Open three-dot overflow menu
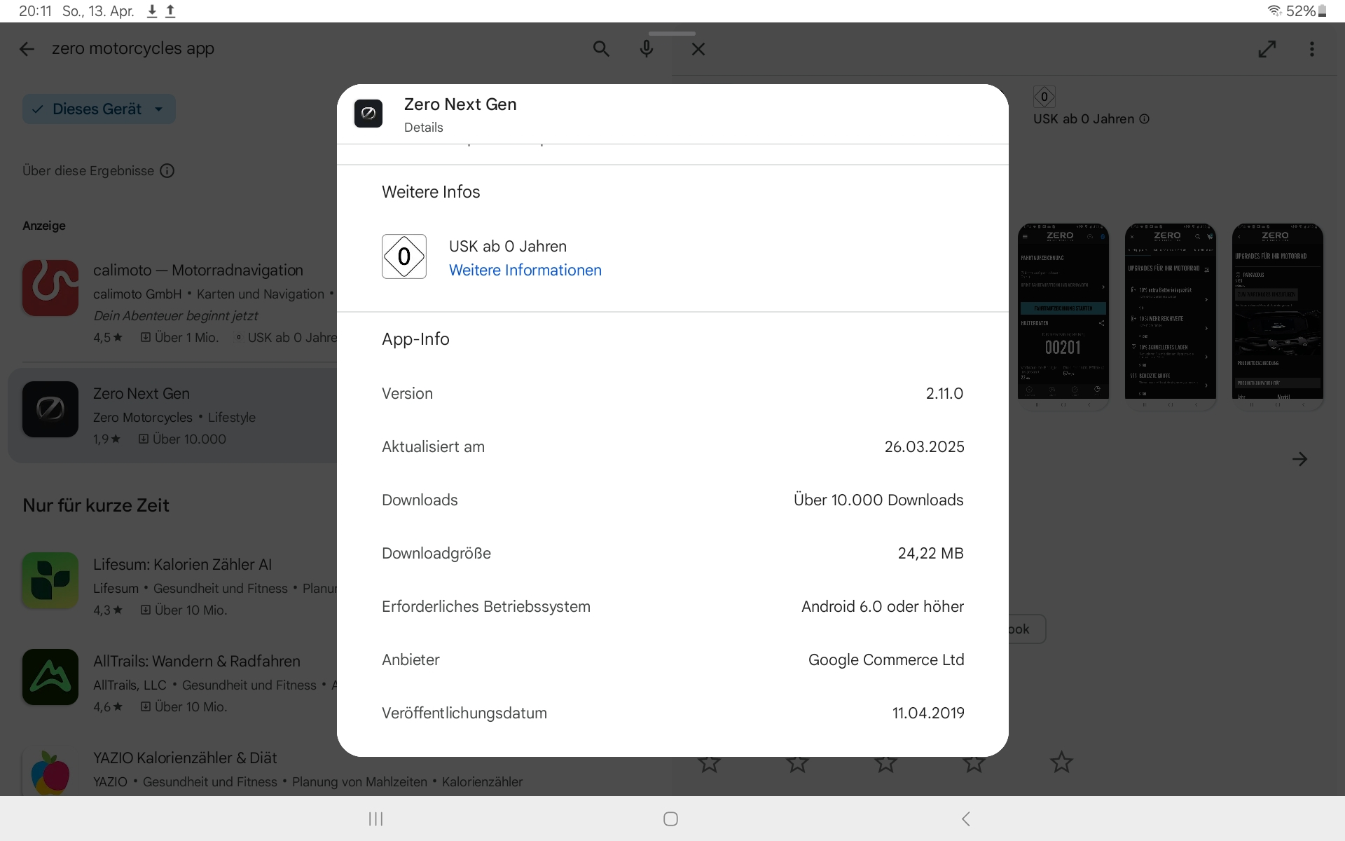Image resolution: width=1345 pixels, height=841 pixels. point(1311,49)
